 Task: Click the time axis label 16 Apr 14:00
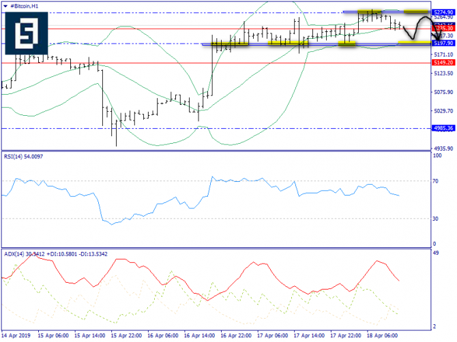click(x=200, y=336)
